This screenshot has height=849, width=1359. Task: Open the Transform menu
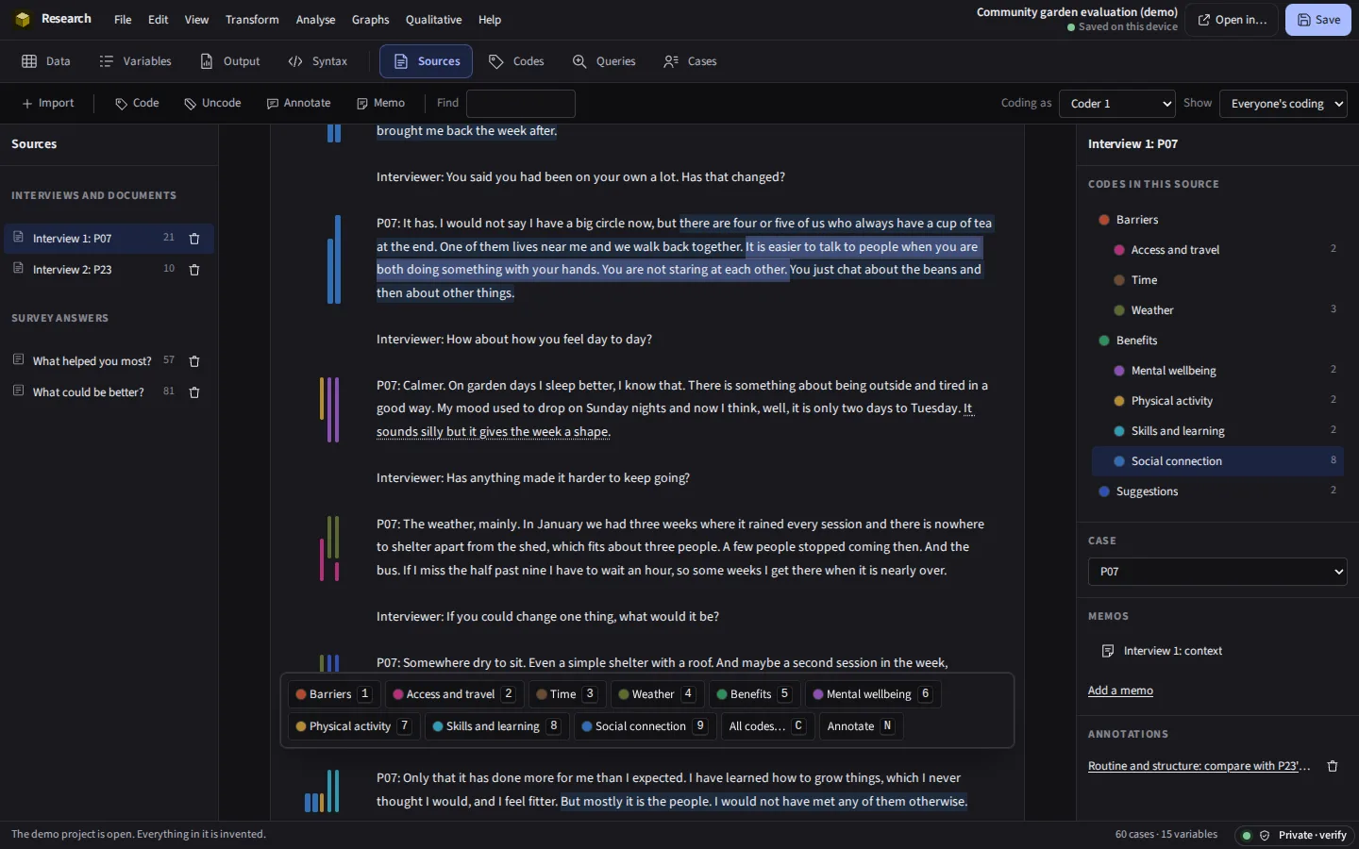(x=252, y=20)
